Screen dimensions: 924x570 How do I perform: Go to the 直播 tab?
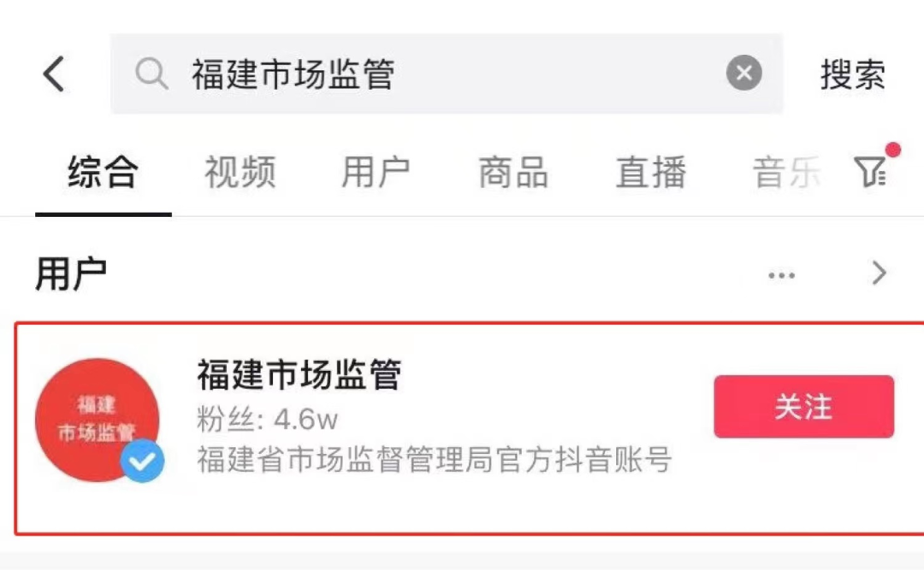[651, 173]
